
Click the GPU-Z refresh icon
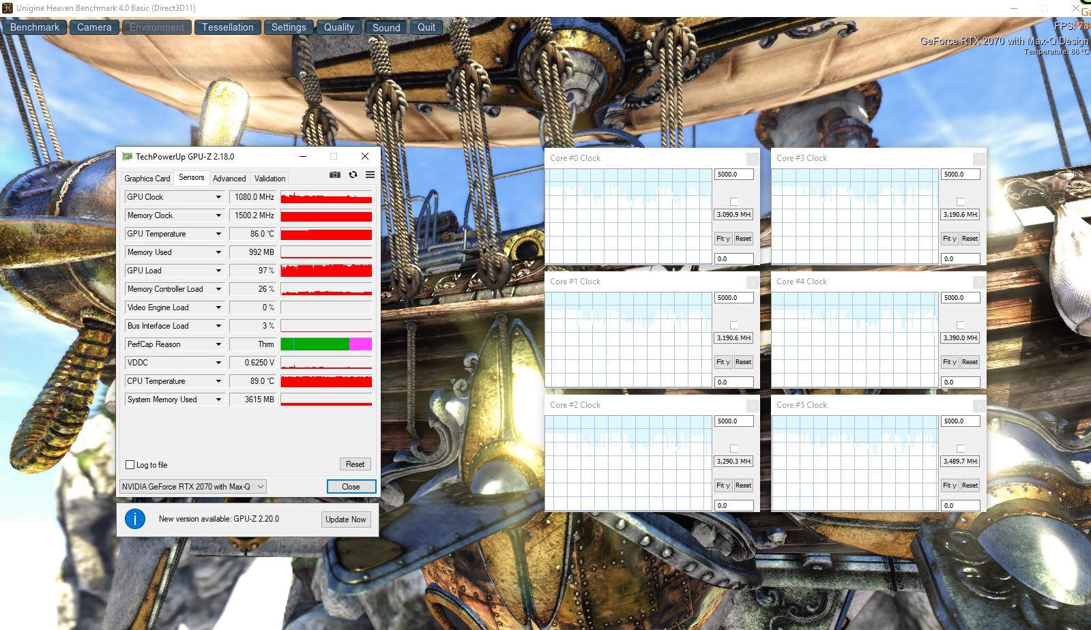click(x=353, y=175)
